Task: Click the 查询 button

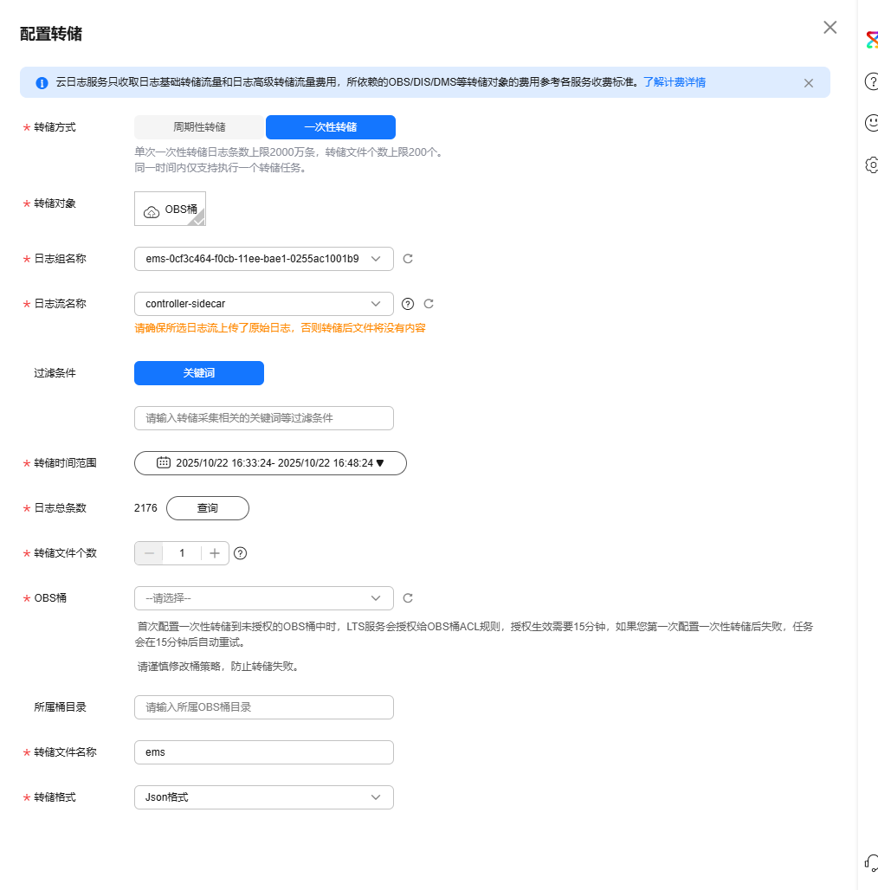Action: tap(208, 508)
